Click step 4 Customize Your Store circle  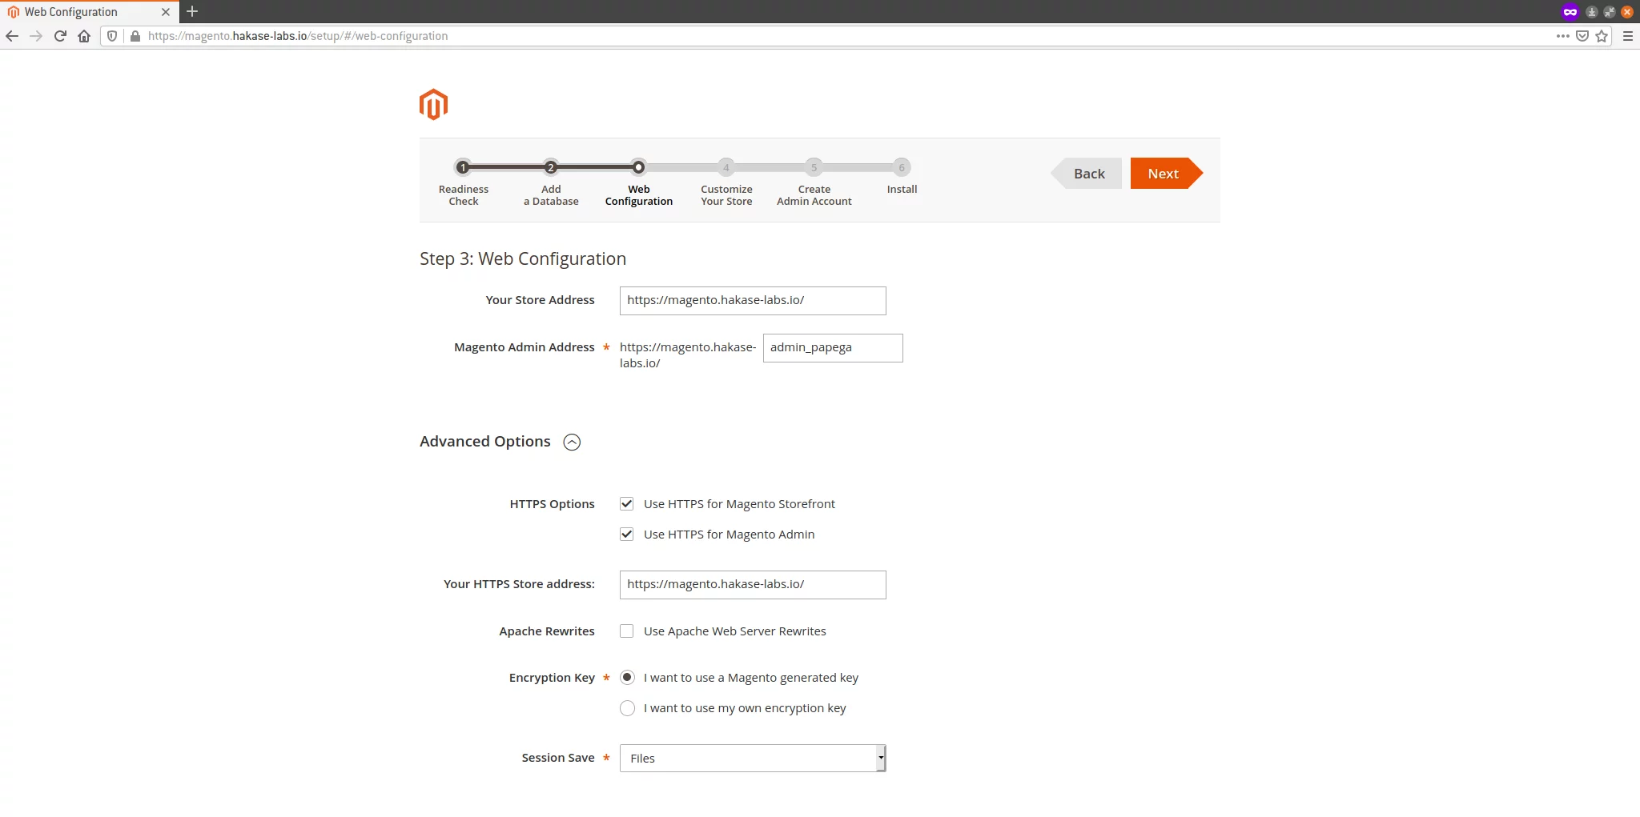[726, 167]
